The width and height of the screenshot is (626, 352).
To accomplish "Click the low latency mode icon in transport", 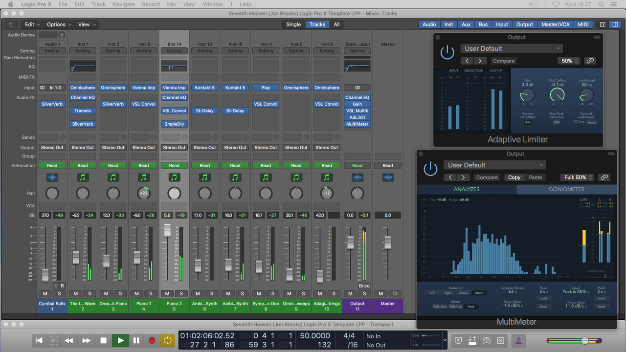I will 487,340.
